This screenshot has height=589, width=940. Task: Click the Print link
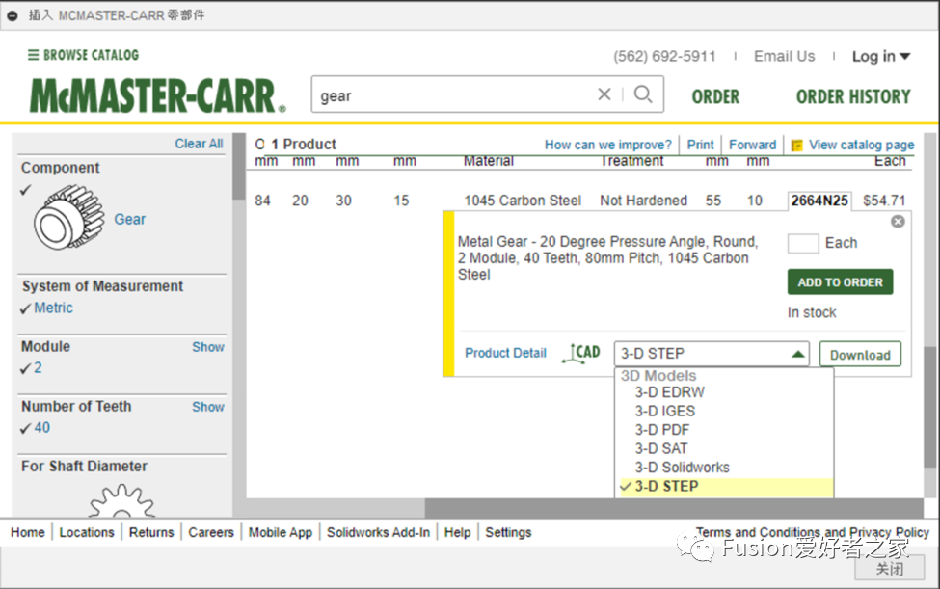700,145
